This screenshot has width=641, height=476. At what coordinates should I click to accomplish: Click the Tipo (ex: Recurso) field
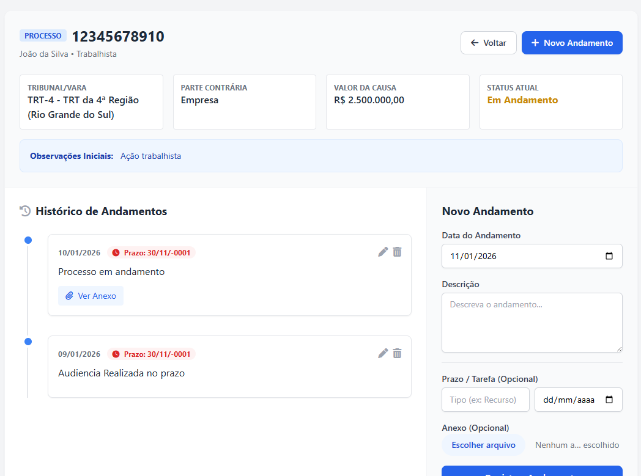click(x=485, y=400)
